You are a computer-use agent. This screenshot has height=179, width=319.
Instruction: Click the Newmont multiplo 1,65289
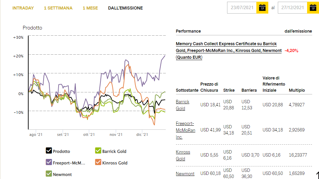pos(297,173)
